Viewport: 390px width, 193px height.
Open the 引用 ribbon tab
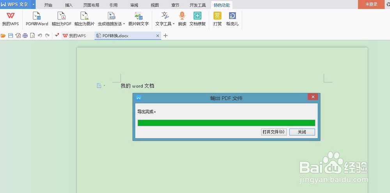tap(113, 5)
